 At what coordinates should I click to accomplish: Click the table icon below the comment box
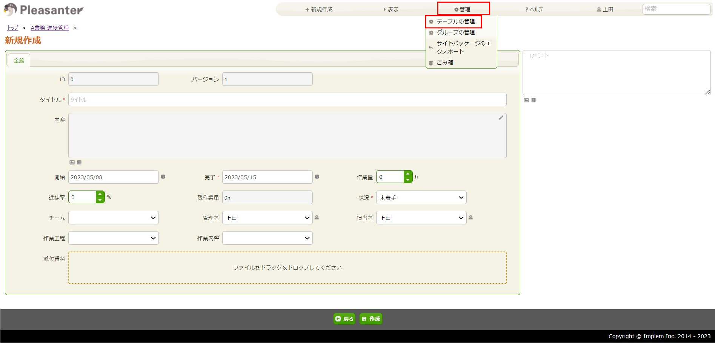(534, 101)
